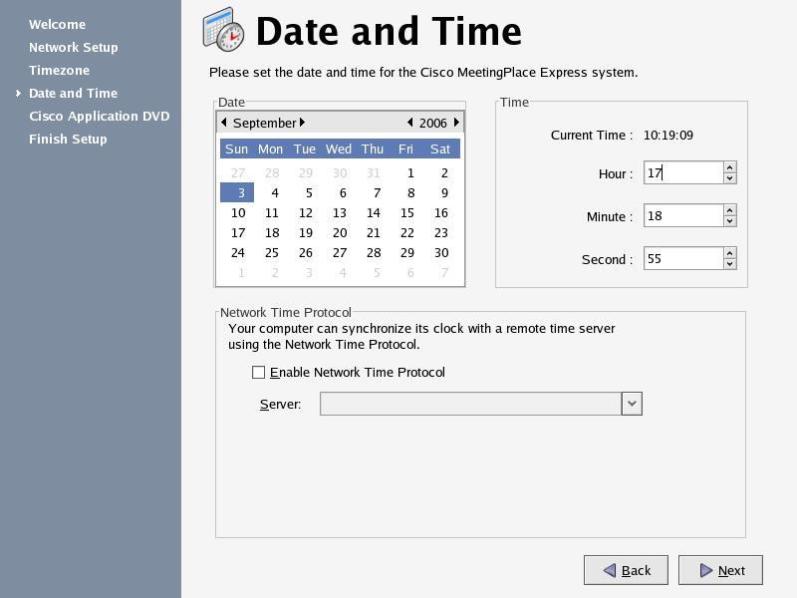Choose day 15 in the calendar
Screen dimensions: 797x598
click(407, 212)
